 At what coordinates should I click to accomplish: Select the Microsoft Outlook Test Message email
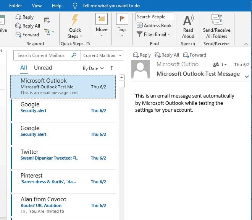(x=63, y=86)
